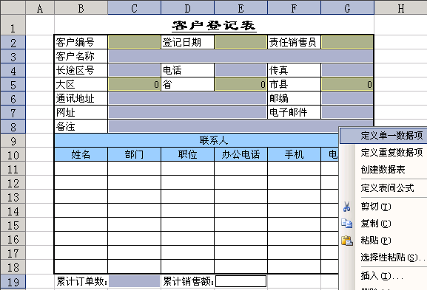
Task: Click the 邮编 input cell
Action: click(347, 98)
